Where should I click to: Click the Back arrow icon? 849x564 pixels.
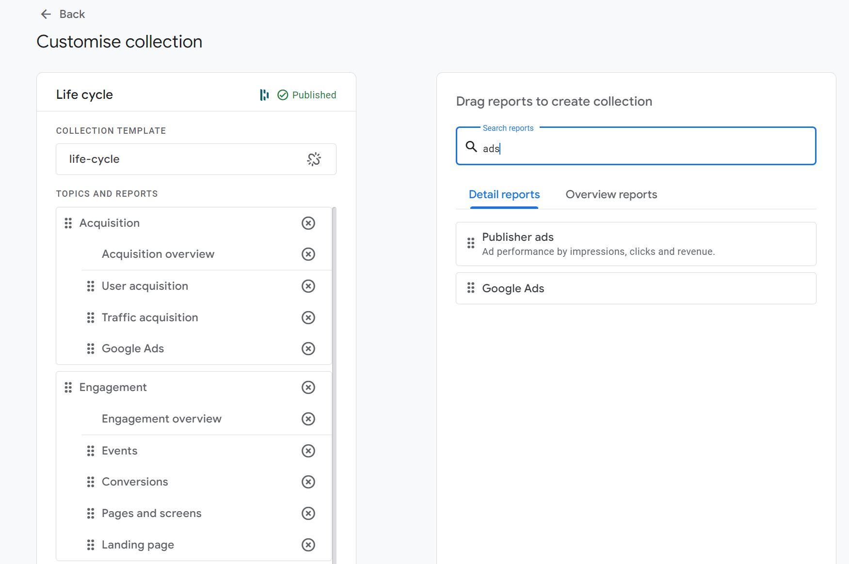click(x=46, y=14)
